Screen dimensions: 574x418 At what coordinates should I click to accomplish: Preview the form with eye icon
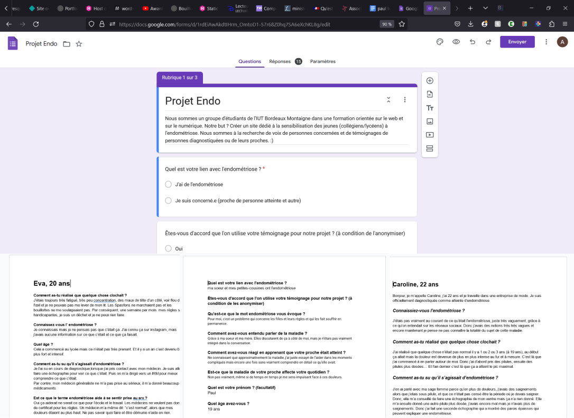click(x=456, y=42)
